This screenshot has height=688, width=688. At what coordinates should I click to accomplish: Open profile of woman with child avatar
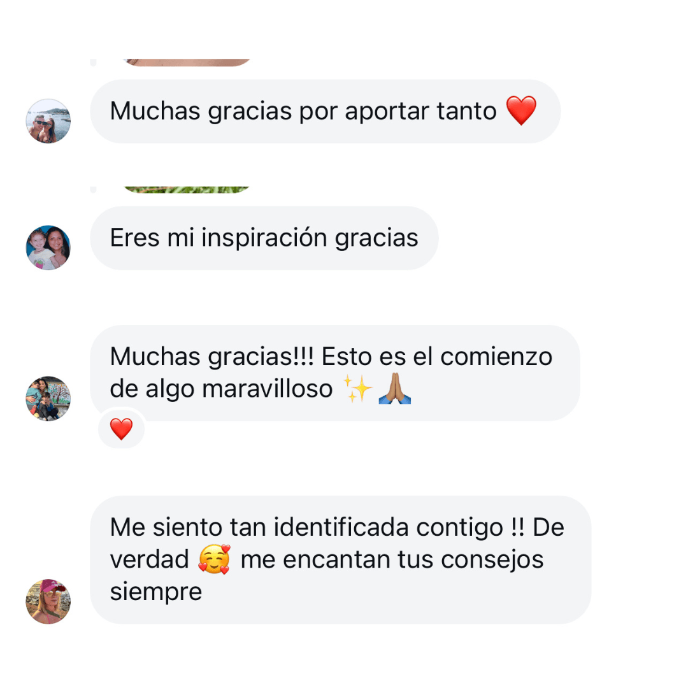[x=48, y=247]
